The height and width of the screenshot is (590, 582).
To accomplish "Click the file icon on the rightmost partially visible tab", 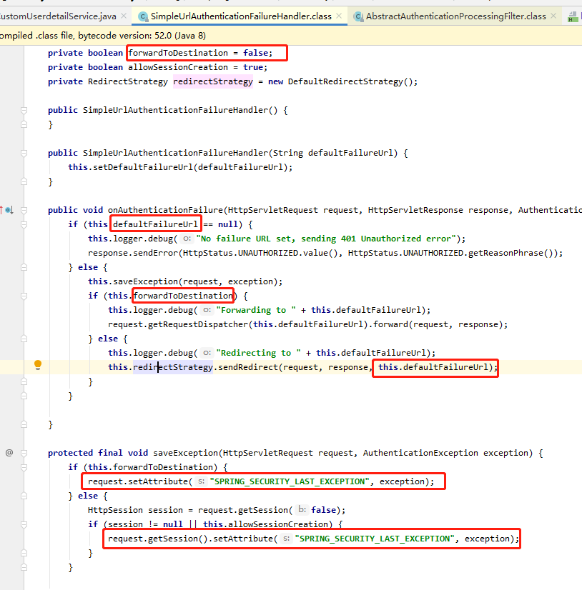I will (573, 17).
